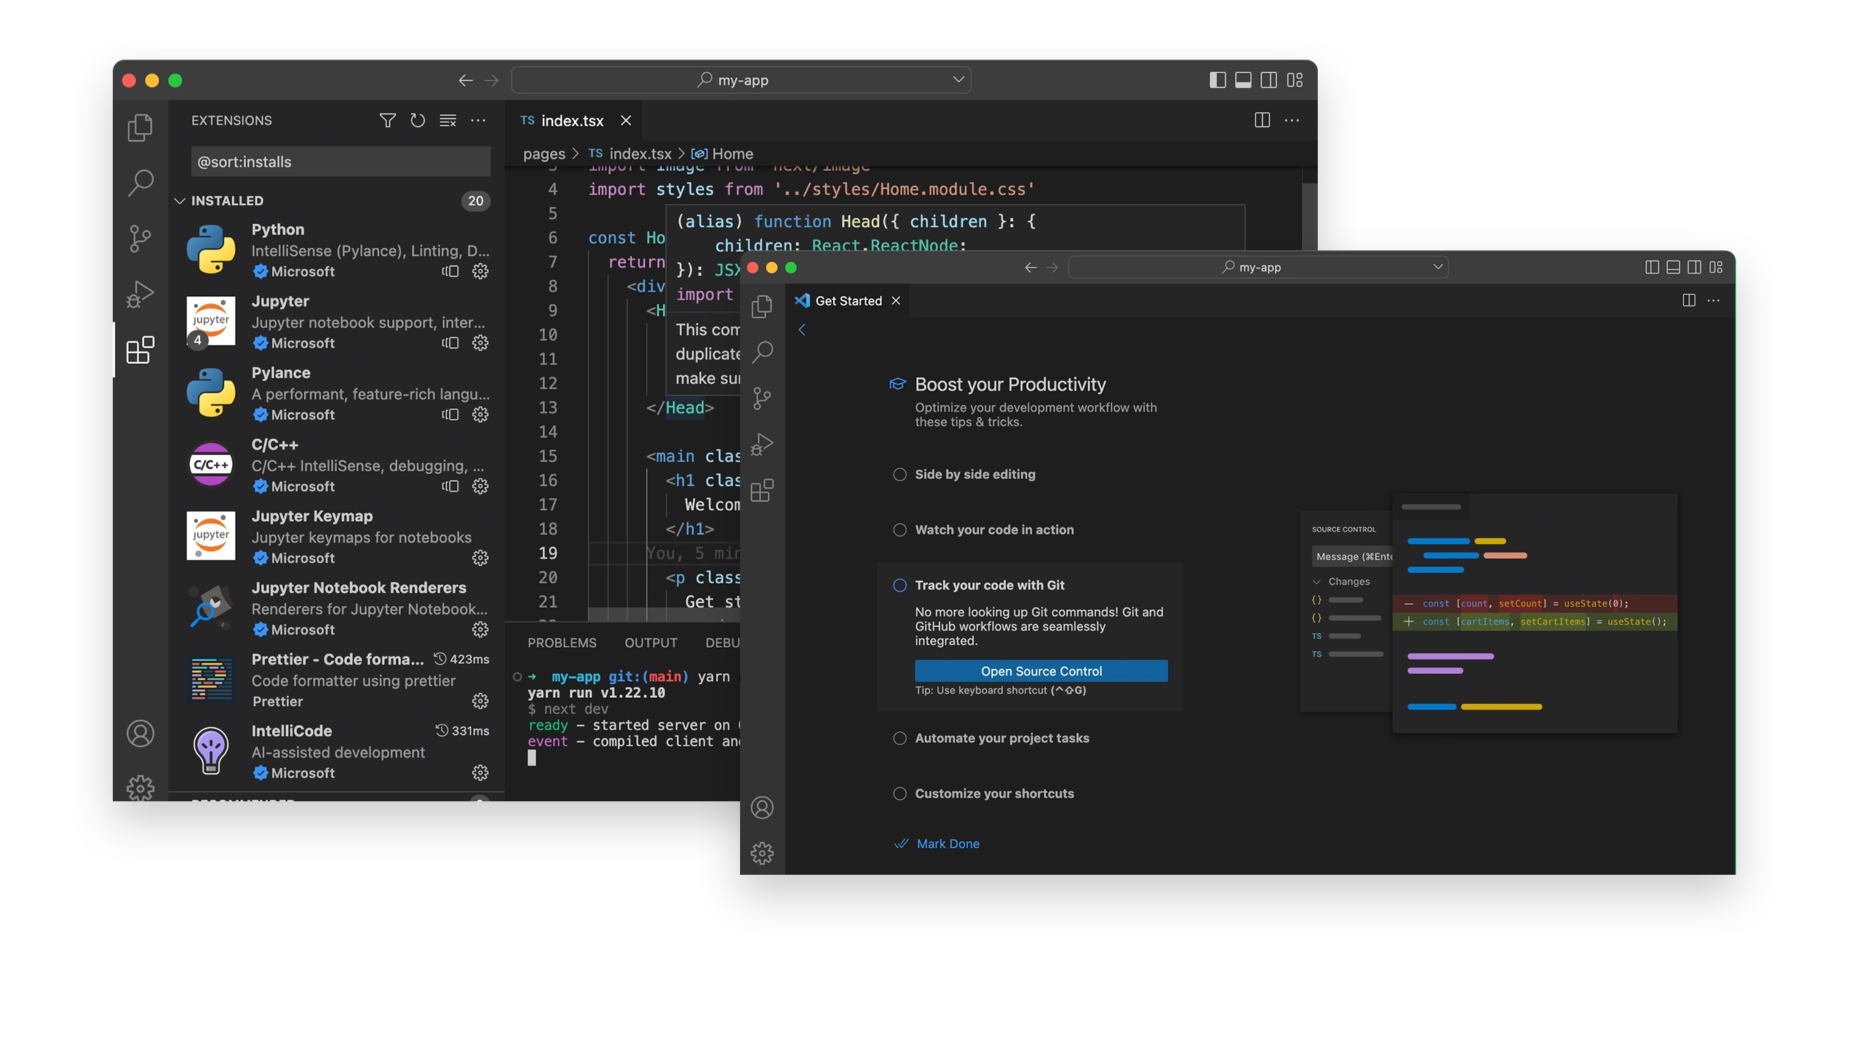Open Extensions view in front window's activity bar

point(762,490)
